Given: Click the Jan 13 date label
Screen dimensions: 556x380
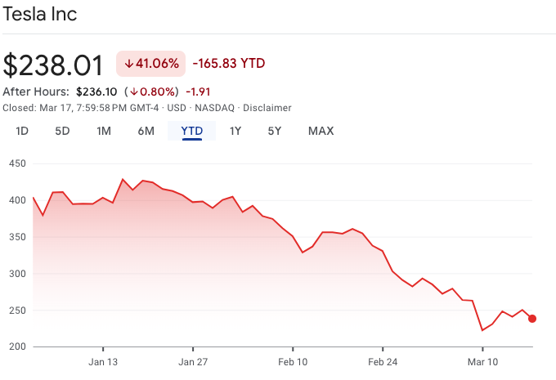Looking at the screenshot, I should pyautogui.click(x=103, y=361).
